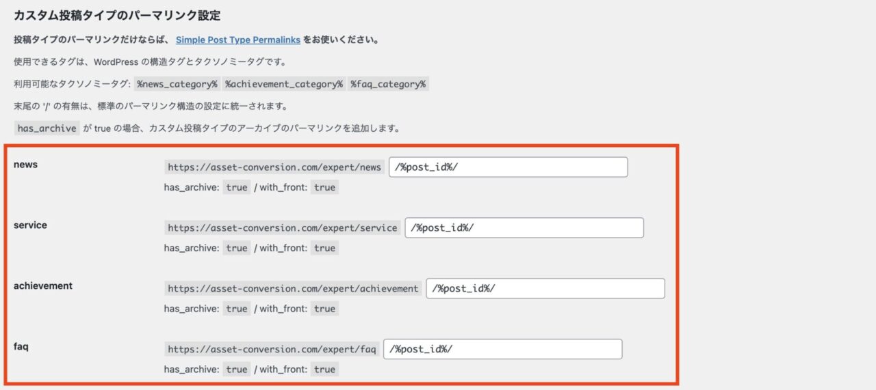Image resolution: width=876 pixels, height=390 pixels.
Task: Click the news has_archive true value
Action: [x=237, y=187]
